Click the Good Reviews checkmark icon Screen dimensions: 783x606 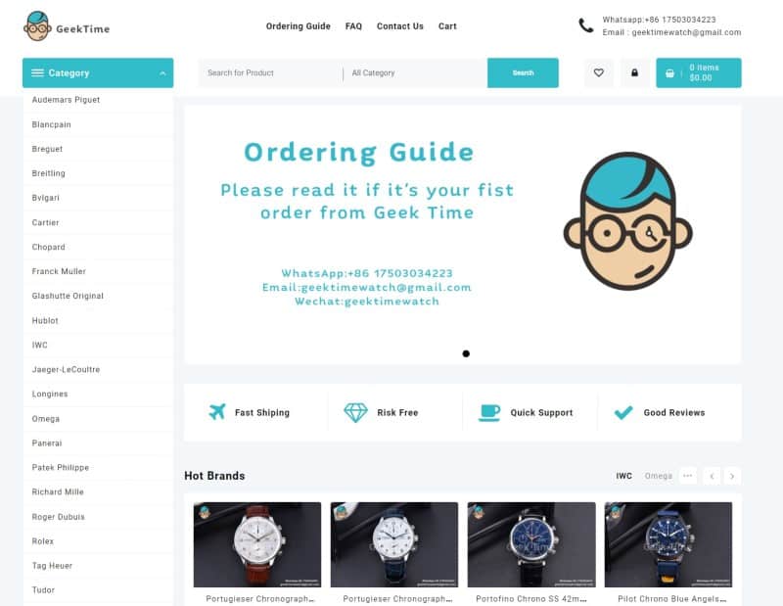point(623,413)
